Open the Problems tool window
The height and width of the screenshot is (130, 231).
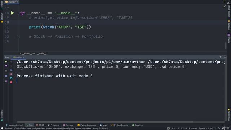point(53,125)
